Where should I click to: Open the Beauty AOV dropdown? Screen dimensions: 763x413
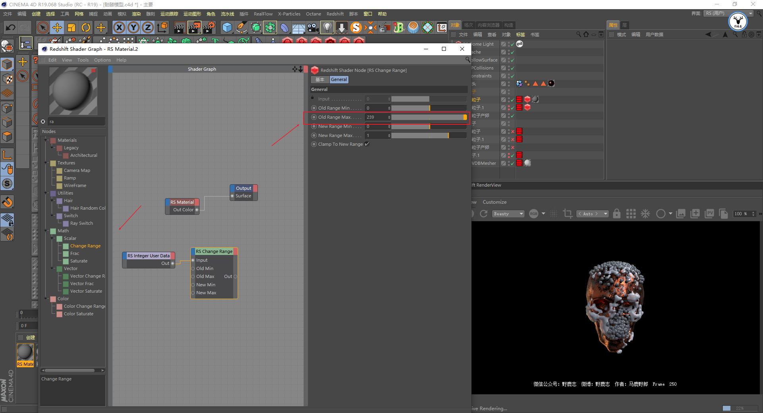point(508,214)
